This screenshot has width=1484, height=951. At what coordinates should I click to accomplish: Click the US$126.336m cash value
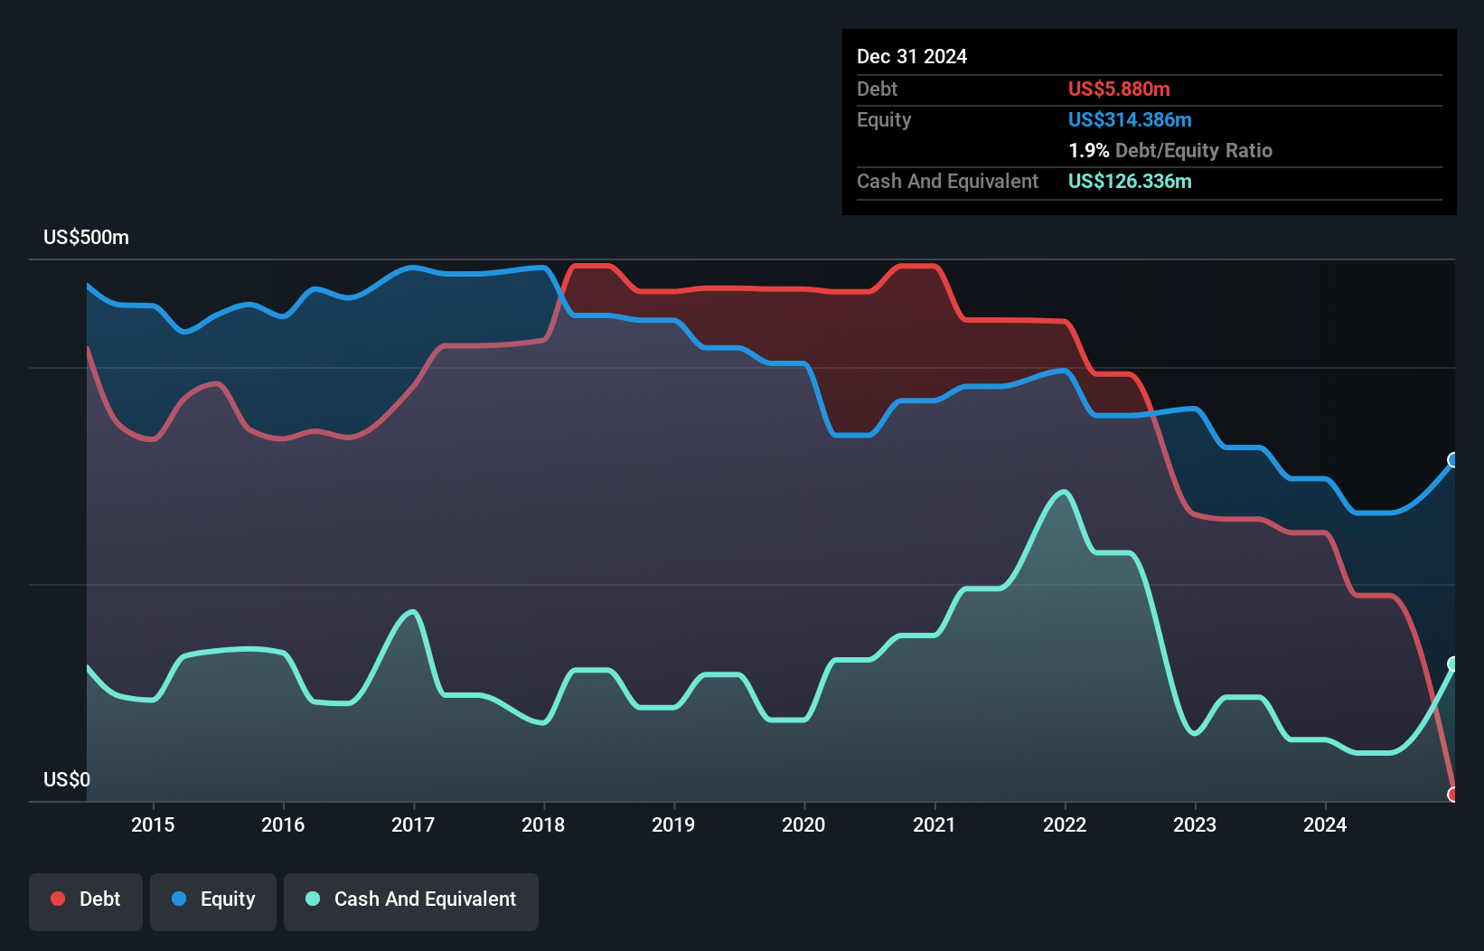[1130, 181]
